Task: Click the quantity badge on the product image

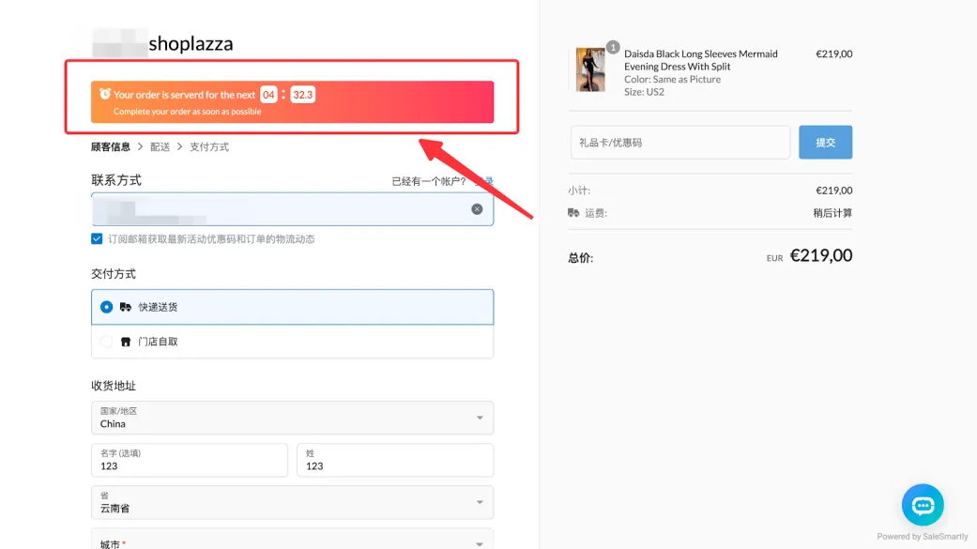Action: click(x=613, y=47)
